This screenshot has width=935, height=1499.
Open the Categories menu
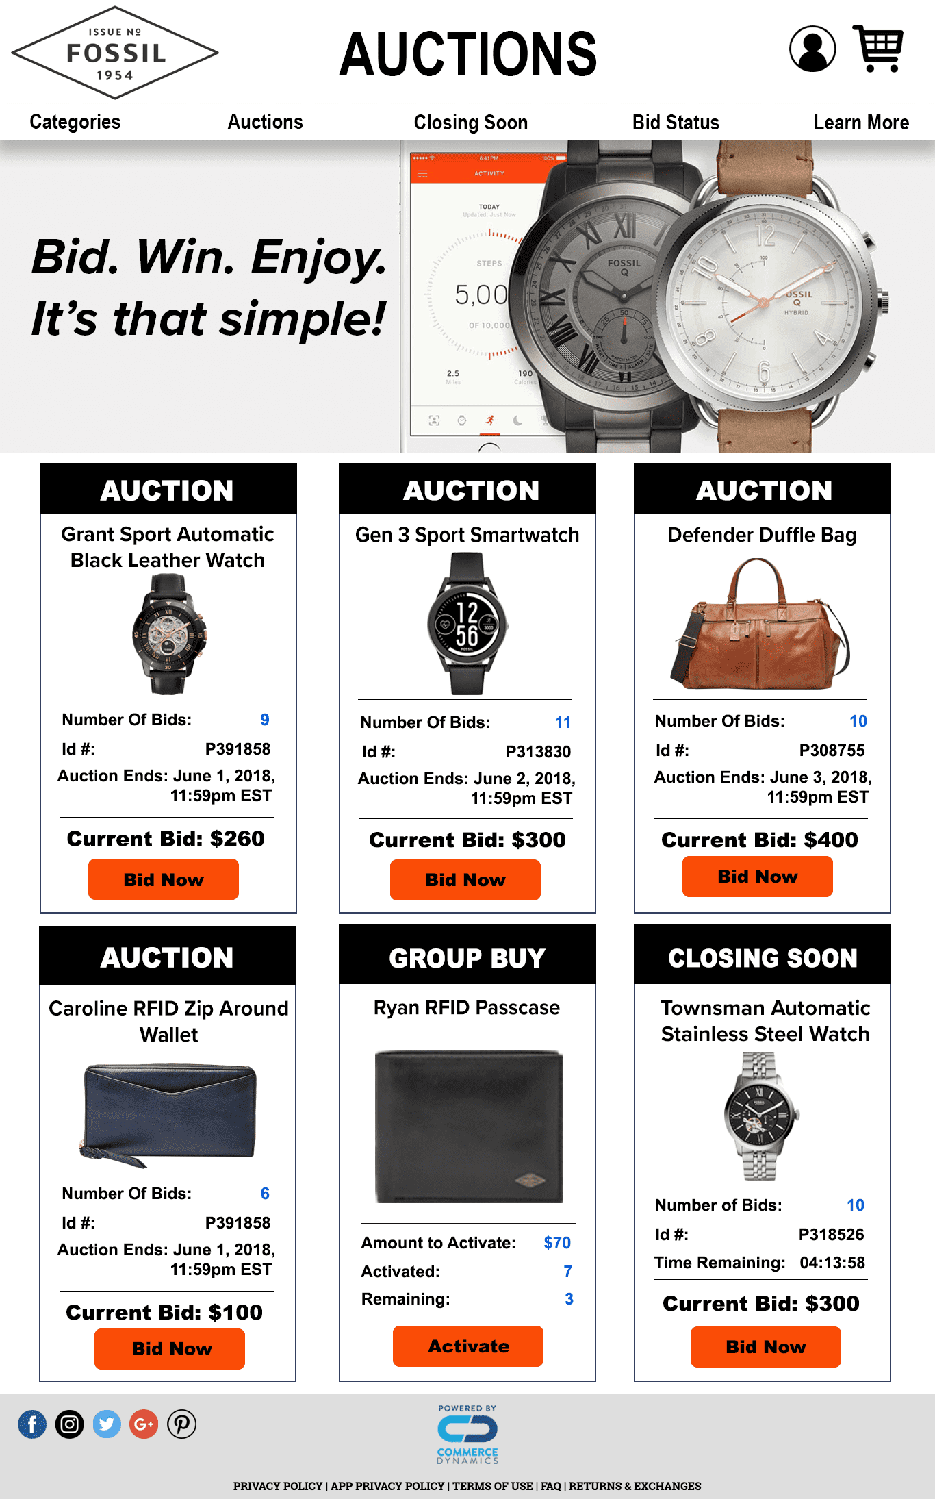[x=75, y=122]
